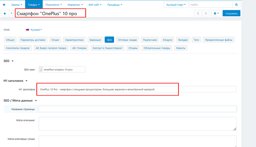Screen dimensions: 256x147
Task: Open Экспорт в Яндекс.Маркет tab
Action: click(x=108, y=48)
